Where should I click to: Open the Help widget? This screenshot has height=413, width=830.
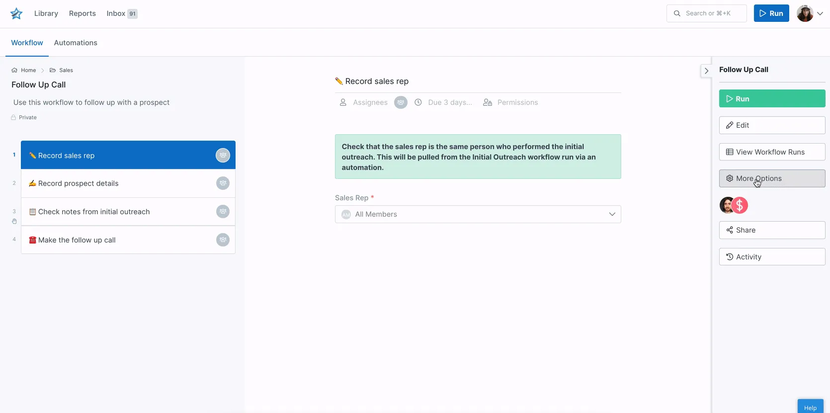coord(810,407)
